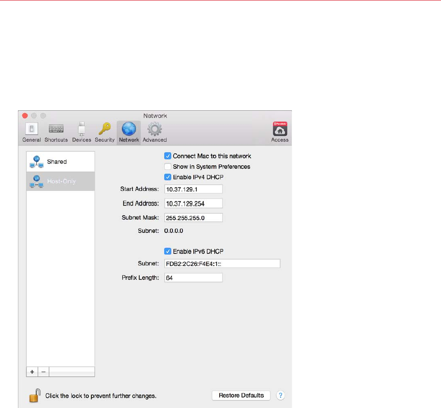441x408 pixels.
Task: Select the Host-Only network in list
Action: click(x=60, y=181)
